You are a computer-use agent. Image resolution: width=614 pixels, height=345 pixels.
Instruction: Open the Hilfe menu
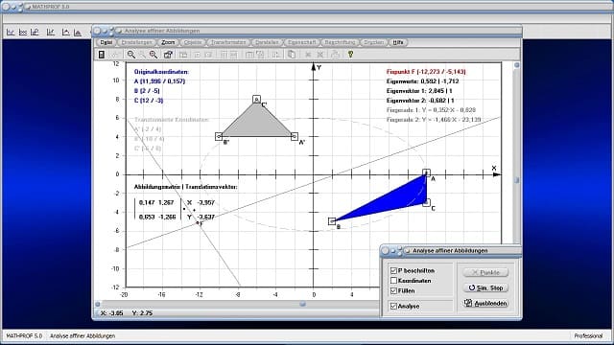398,42
